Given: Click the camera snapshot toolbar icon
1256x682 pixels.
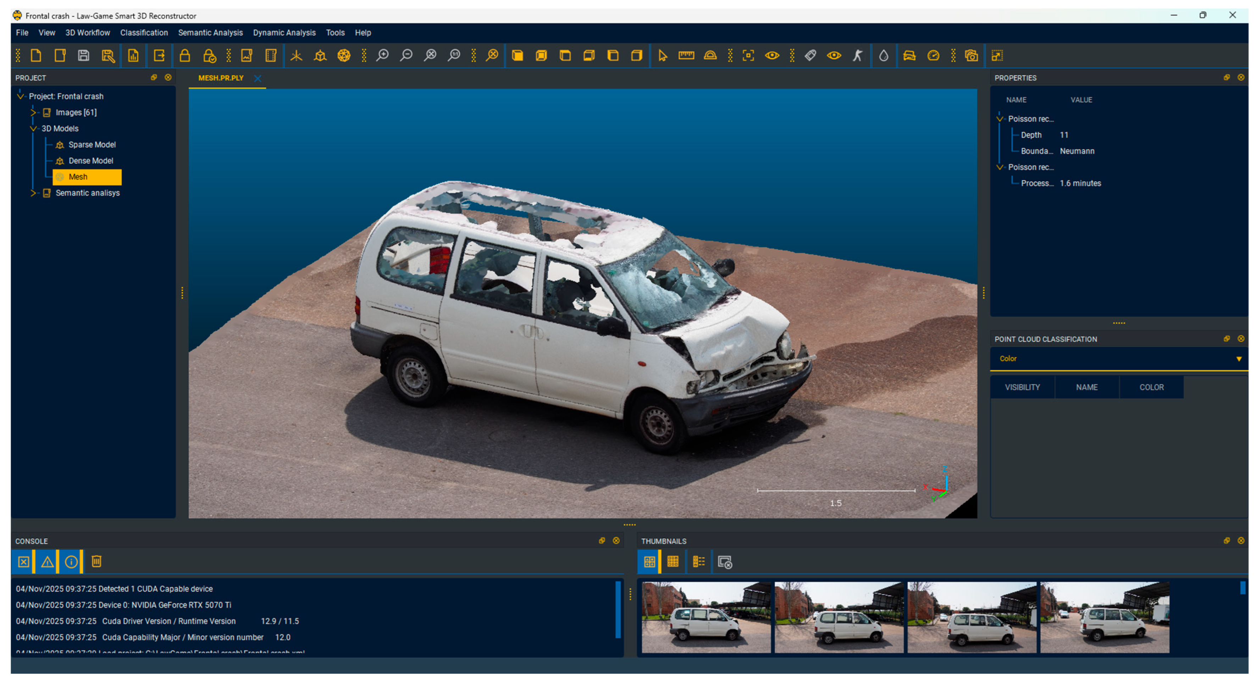Looking at the screenshot, I should pos(971,56).
